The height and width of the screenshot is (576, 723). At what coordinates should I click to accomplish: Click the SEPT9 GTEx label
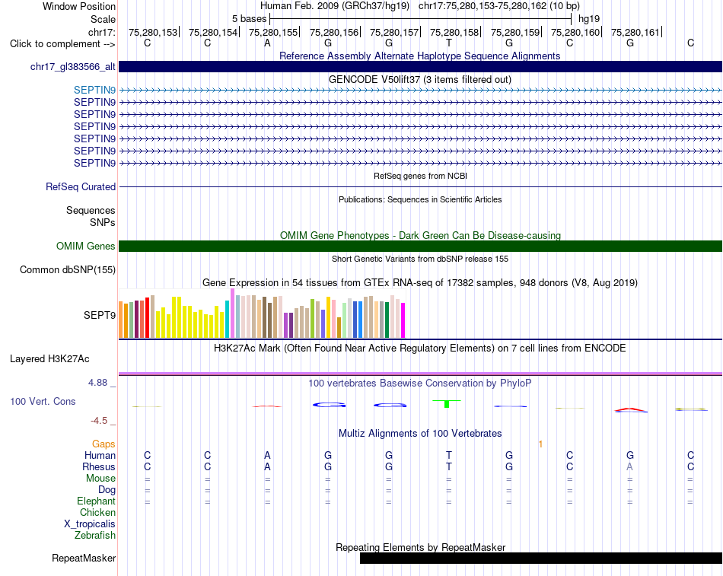tap(99, 316)
